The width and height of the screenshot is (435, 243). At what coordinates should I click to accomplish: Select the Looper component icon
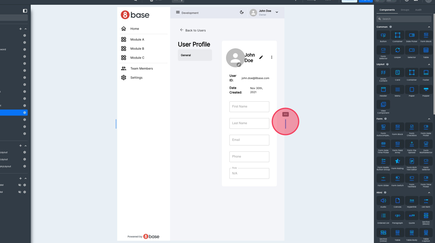point(397,50)
